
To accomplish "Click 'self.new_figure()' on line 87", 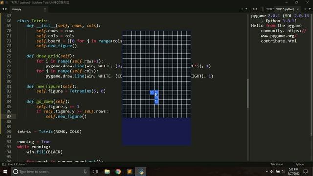I will point(66,116).
